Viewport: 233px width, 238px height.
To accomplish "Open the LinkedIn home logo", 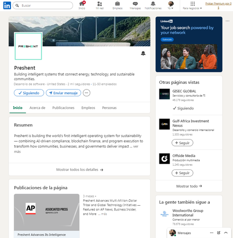I will click(x=7, y=6).
